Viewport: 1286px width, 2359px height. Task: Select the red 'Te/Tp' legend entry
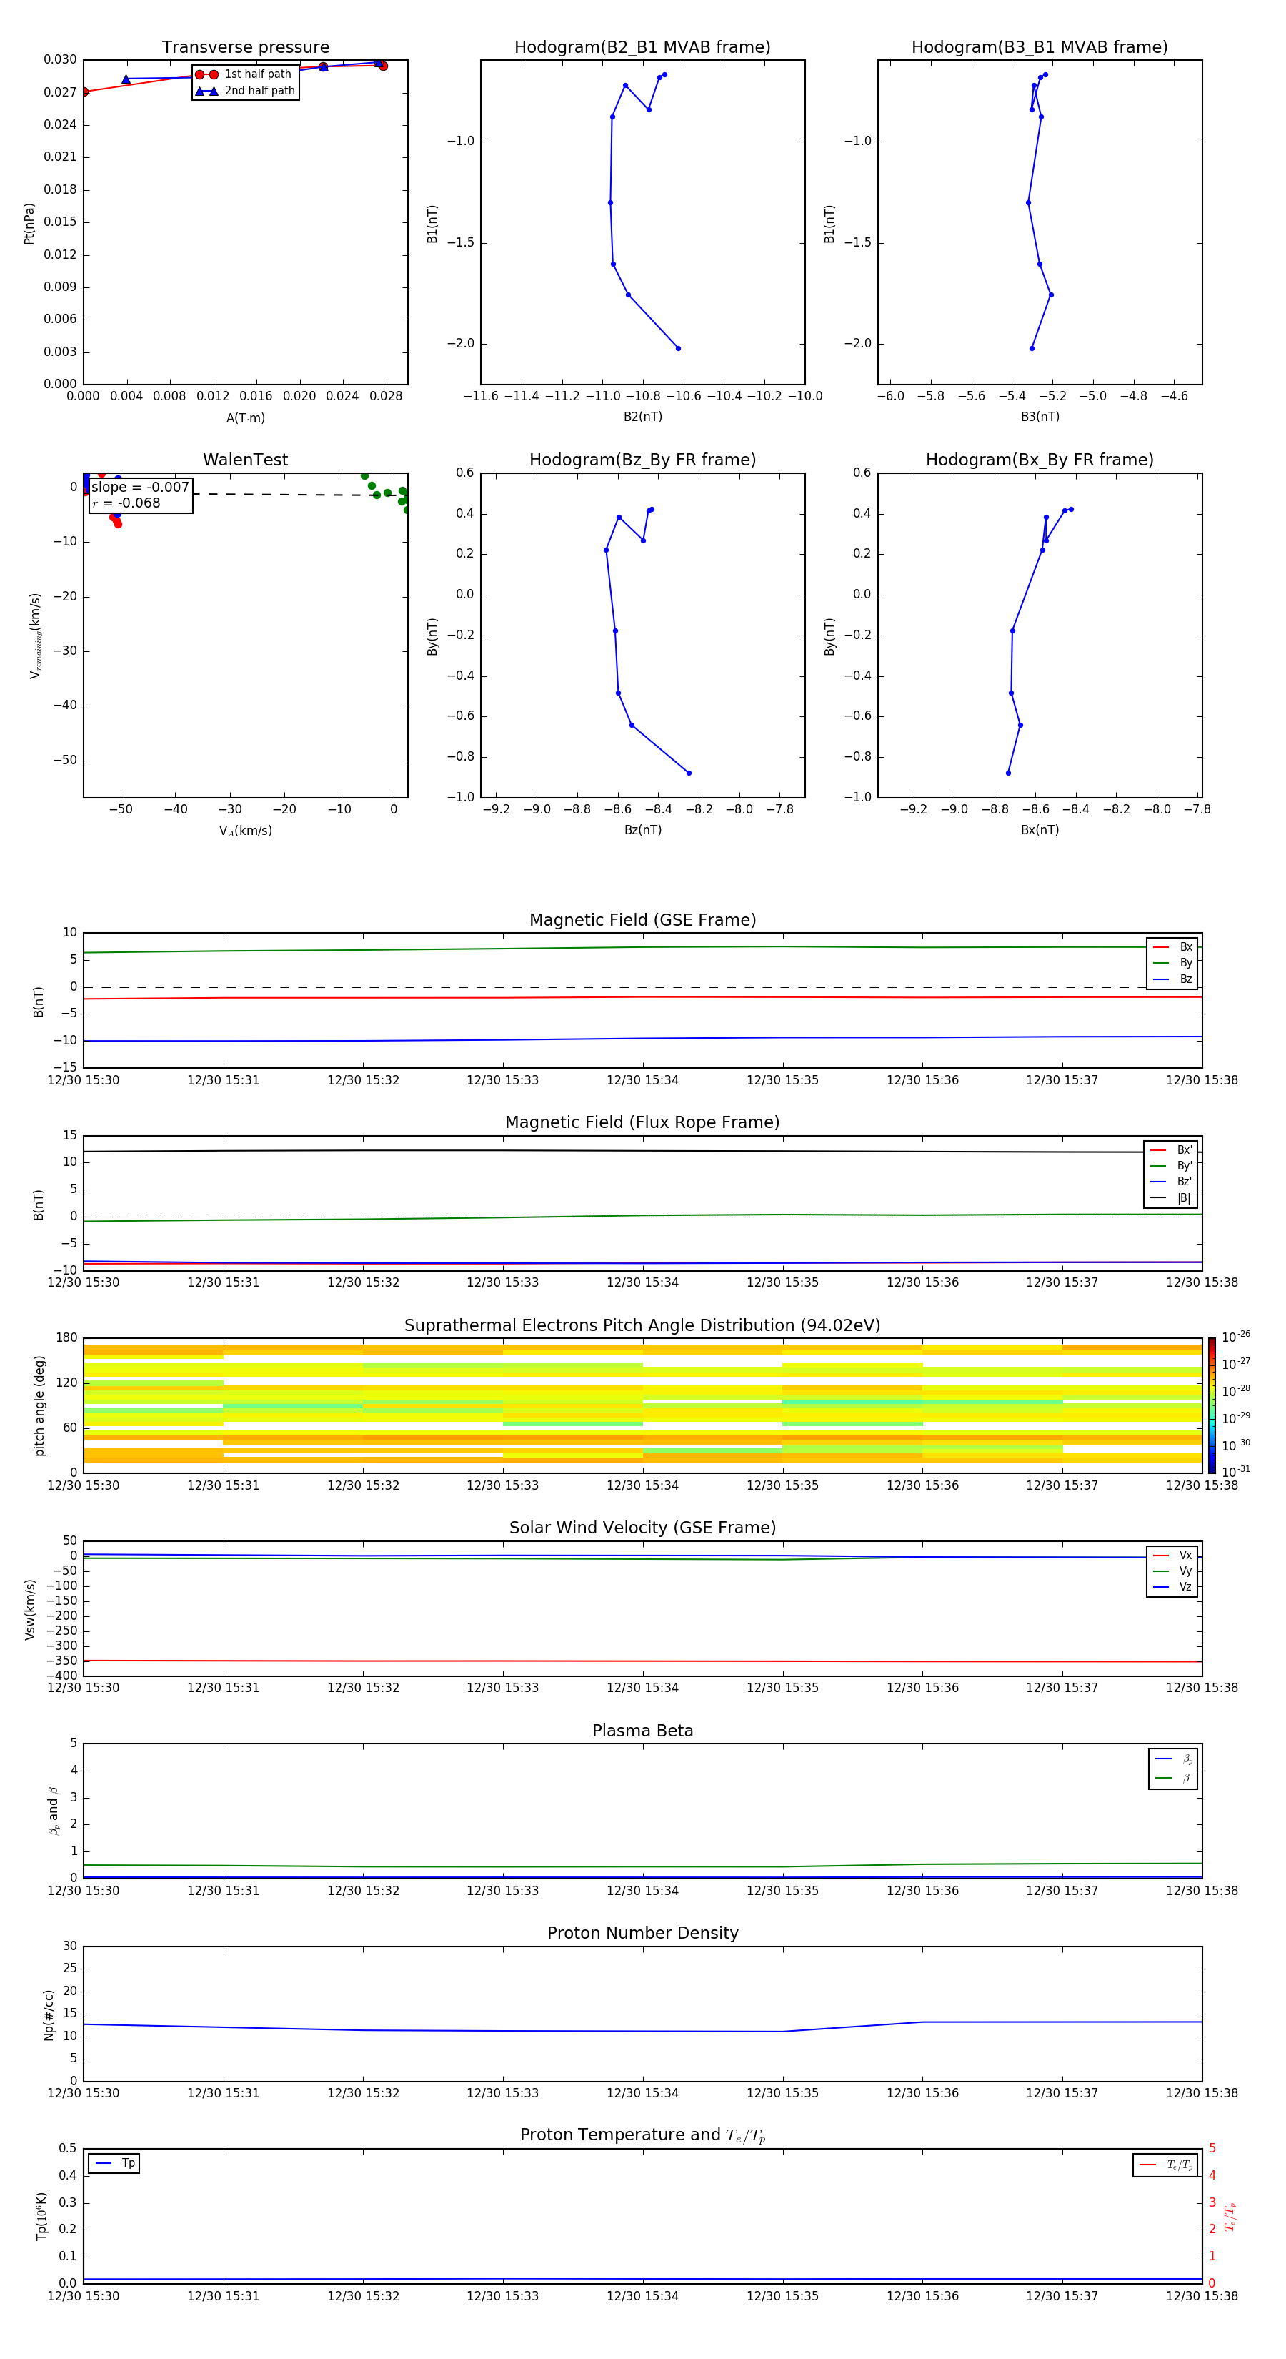click(x=1166, y=2165)
